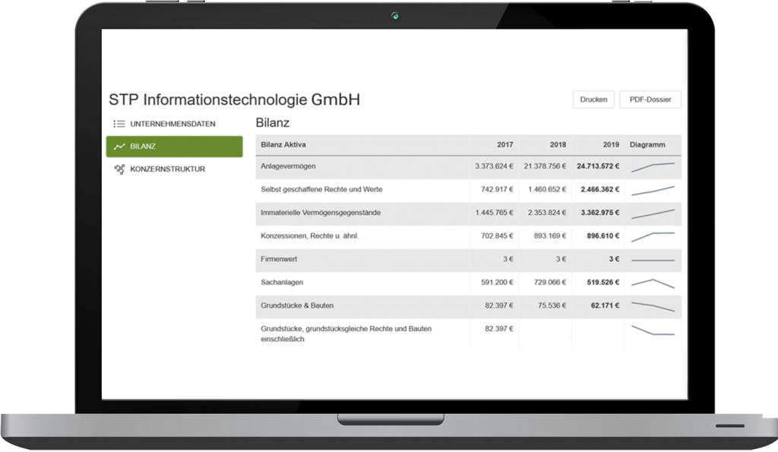This screenshot has width=778, height=452.
Task: Click the Immaterielle Vermögensgegenstände row label
Action: [321, 213]
